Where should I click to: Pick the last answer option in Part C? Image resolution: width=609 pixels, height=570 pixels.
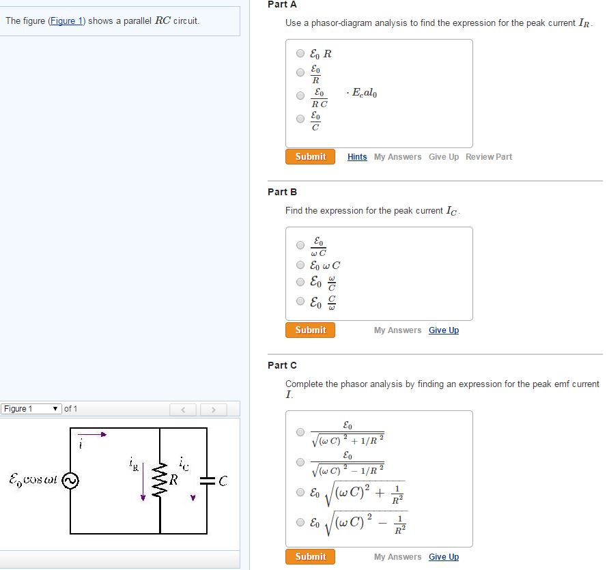tap(300, 522)
